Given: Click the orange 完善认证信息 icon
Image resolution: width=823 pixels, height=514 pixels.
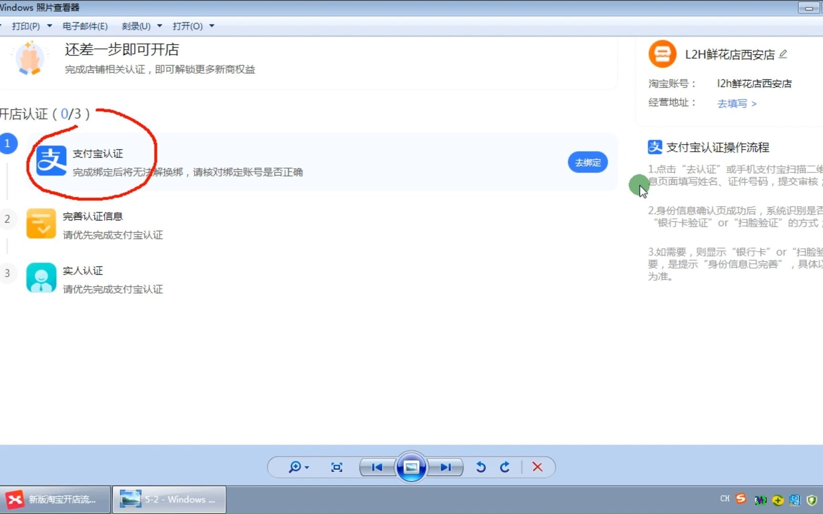Looking at the screenshot, I should pos(41,223).
